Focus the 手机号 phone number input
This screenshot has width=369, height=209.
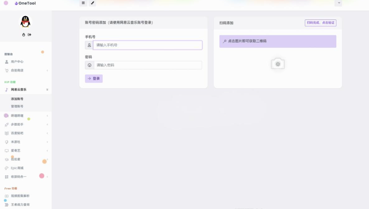point(147,45)
